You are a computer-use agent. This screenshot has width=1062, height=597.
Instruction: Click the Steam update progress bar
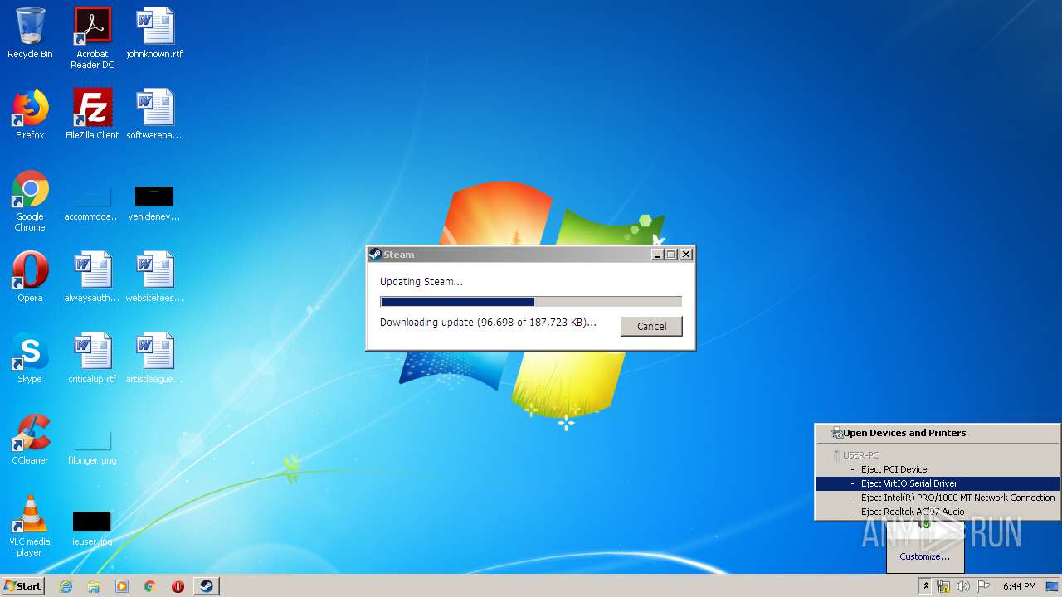[531, 302]
